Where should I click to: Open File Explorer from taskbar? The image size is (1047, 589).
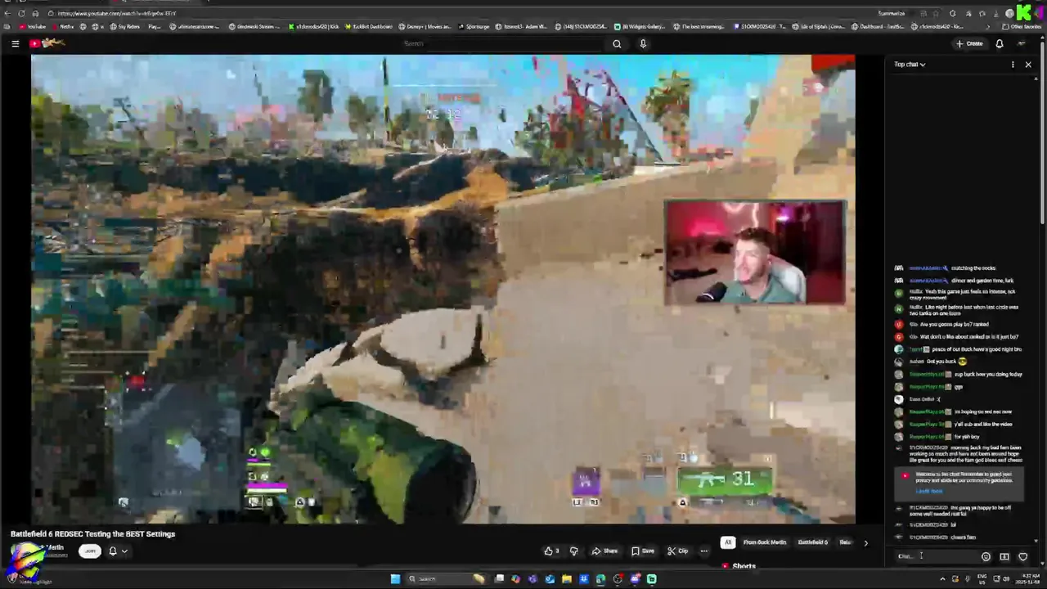pyautogui.click(x=566, y=578)
